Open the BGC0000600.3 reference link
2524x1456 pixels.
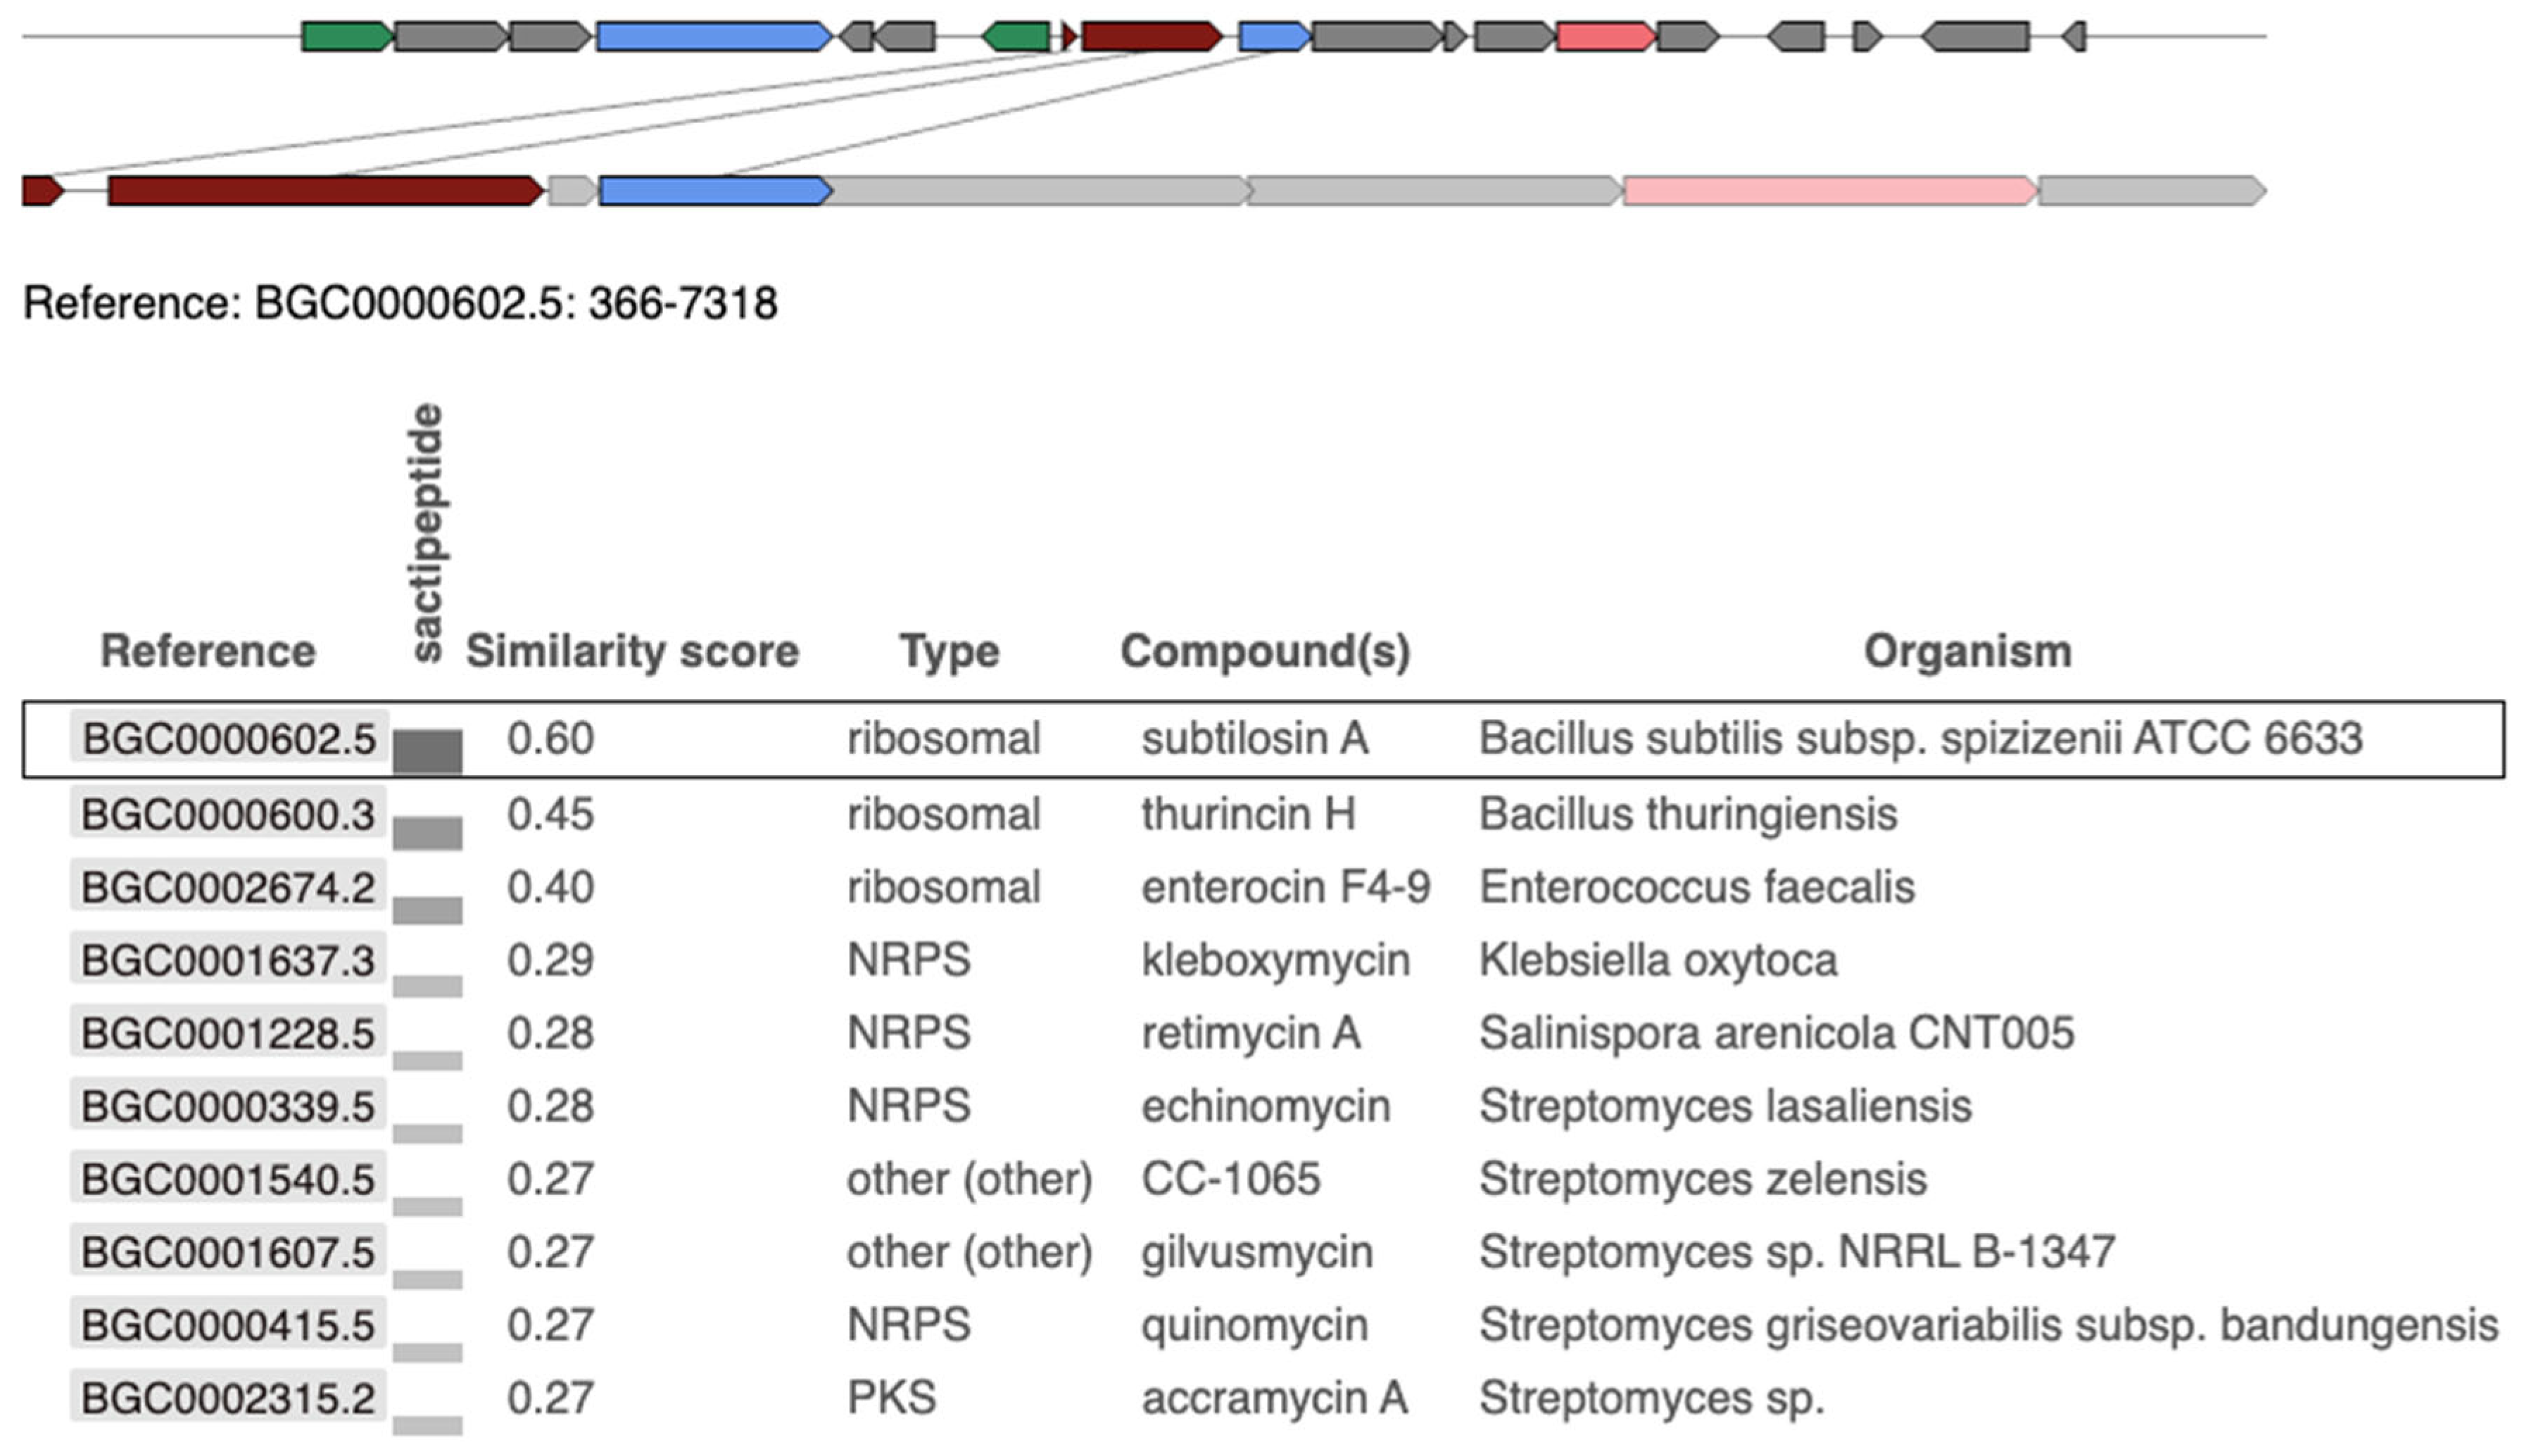pyautogui.click(x=228, y=814)
